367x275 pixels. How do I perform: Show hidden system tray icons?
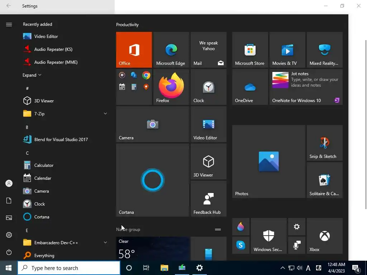point(282,268)
